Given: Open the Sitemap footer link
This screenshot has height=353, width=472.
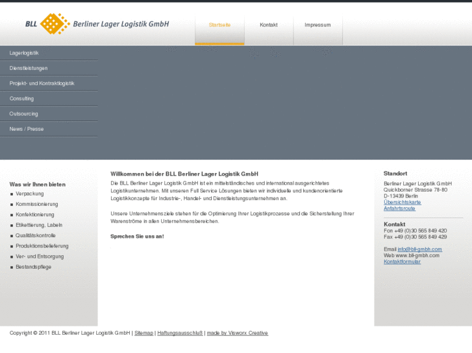Looking at the screenshot, I should click(144, 333).
